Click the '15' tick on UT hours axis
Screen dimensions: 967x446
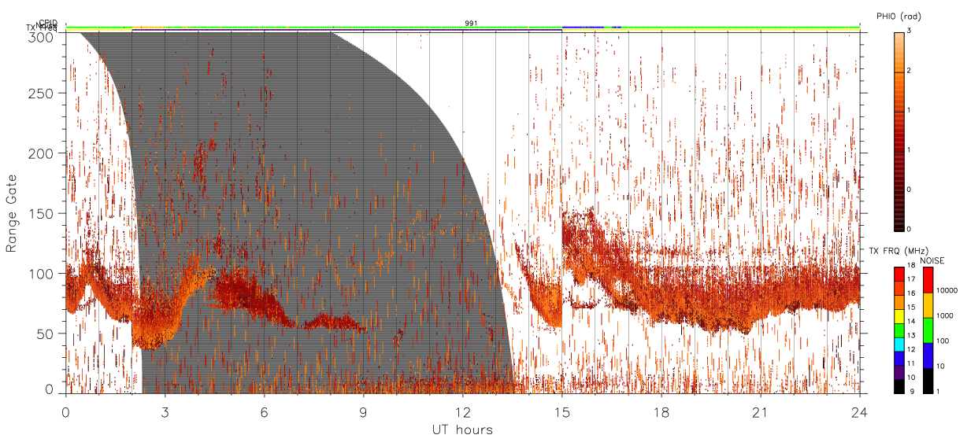click(x=562, y=413)
